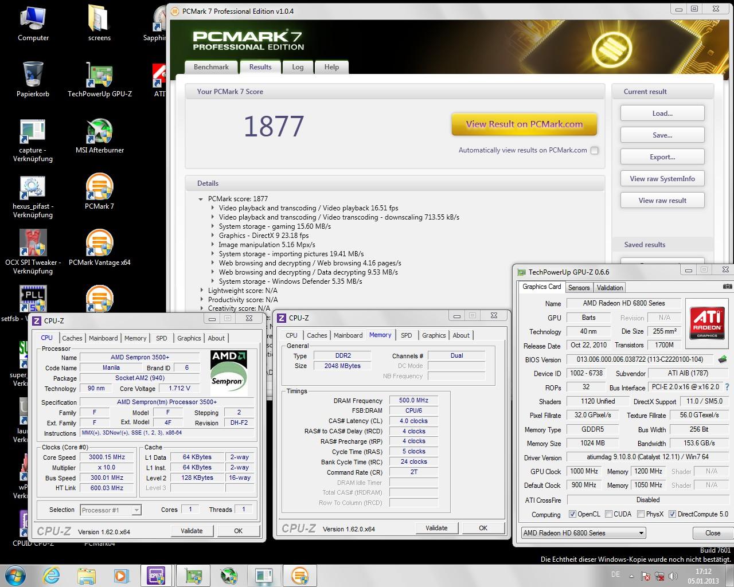734x587 pixels.
Task: Click the GPU-Z BIOS save chip icon
Action: (723, 359)
